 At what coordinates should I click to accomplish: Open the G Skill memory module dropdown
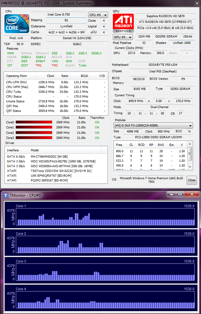(x=153, y=126)
